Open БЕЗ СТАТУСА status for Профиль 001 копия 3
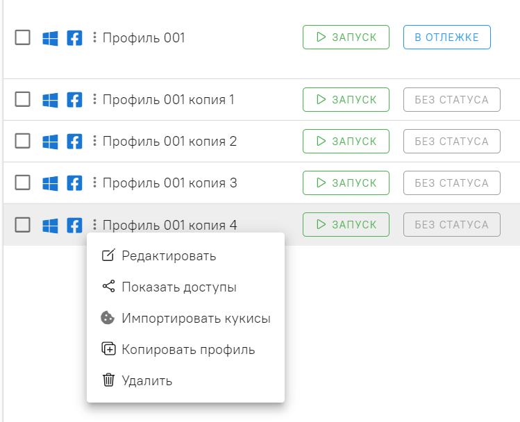Image resolution: width=520 pixels, height=422 pixels. tap(452, 183)
